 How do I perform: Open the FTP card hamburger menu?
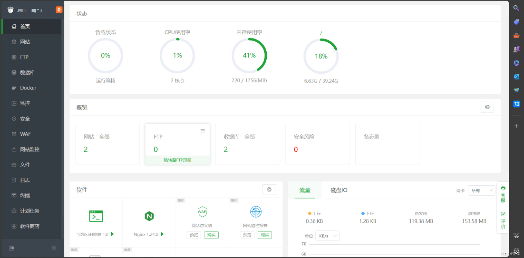click(203, 131)
